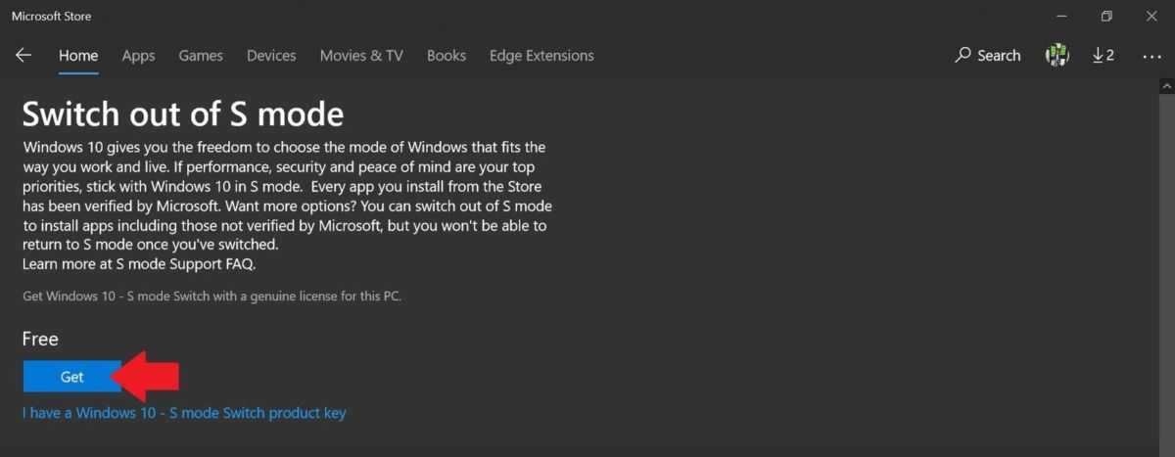The height and width of the screenshot is (457, 1175).
Task: Restore down the Microsoft Store window
Action: (1106, 16)
